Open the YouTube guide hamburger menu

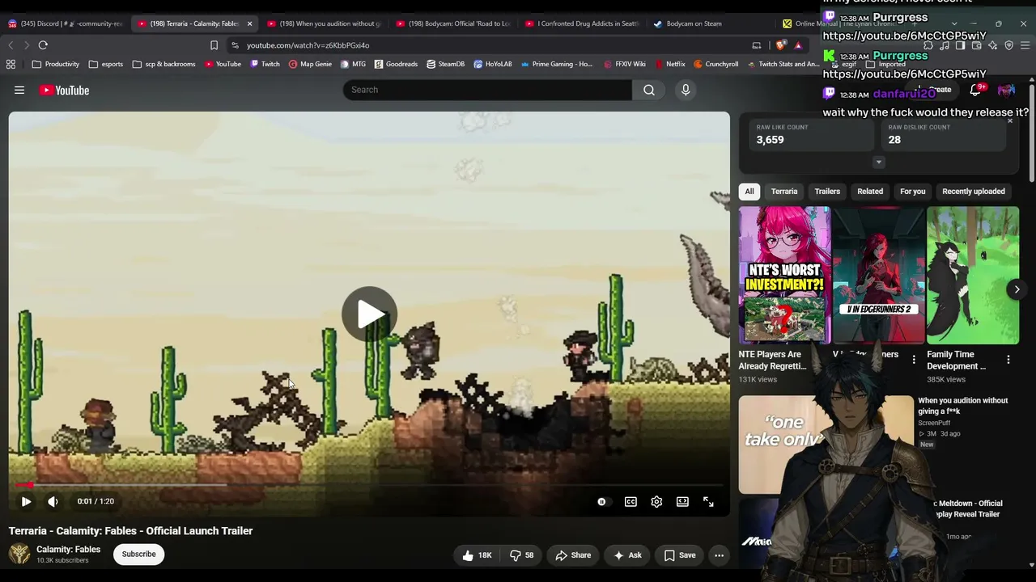19,91
